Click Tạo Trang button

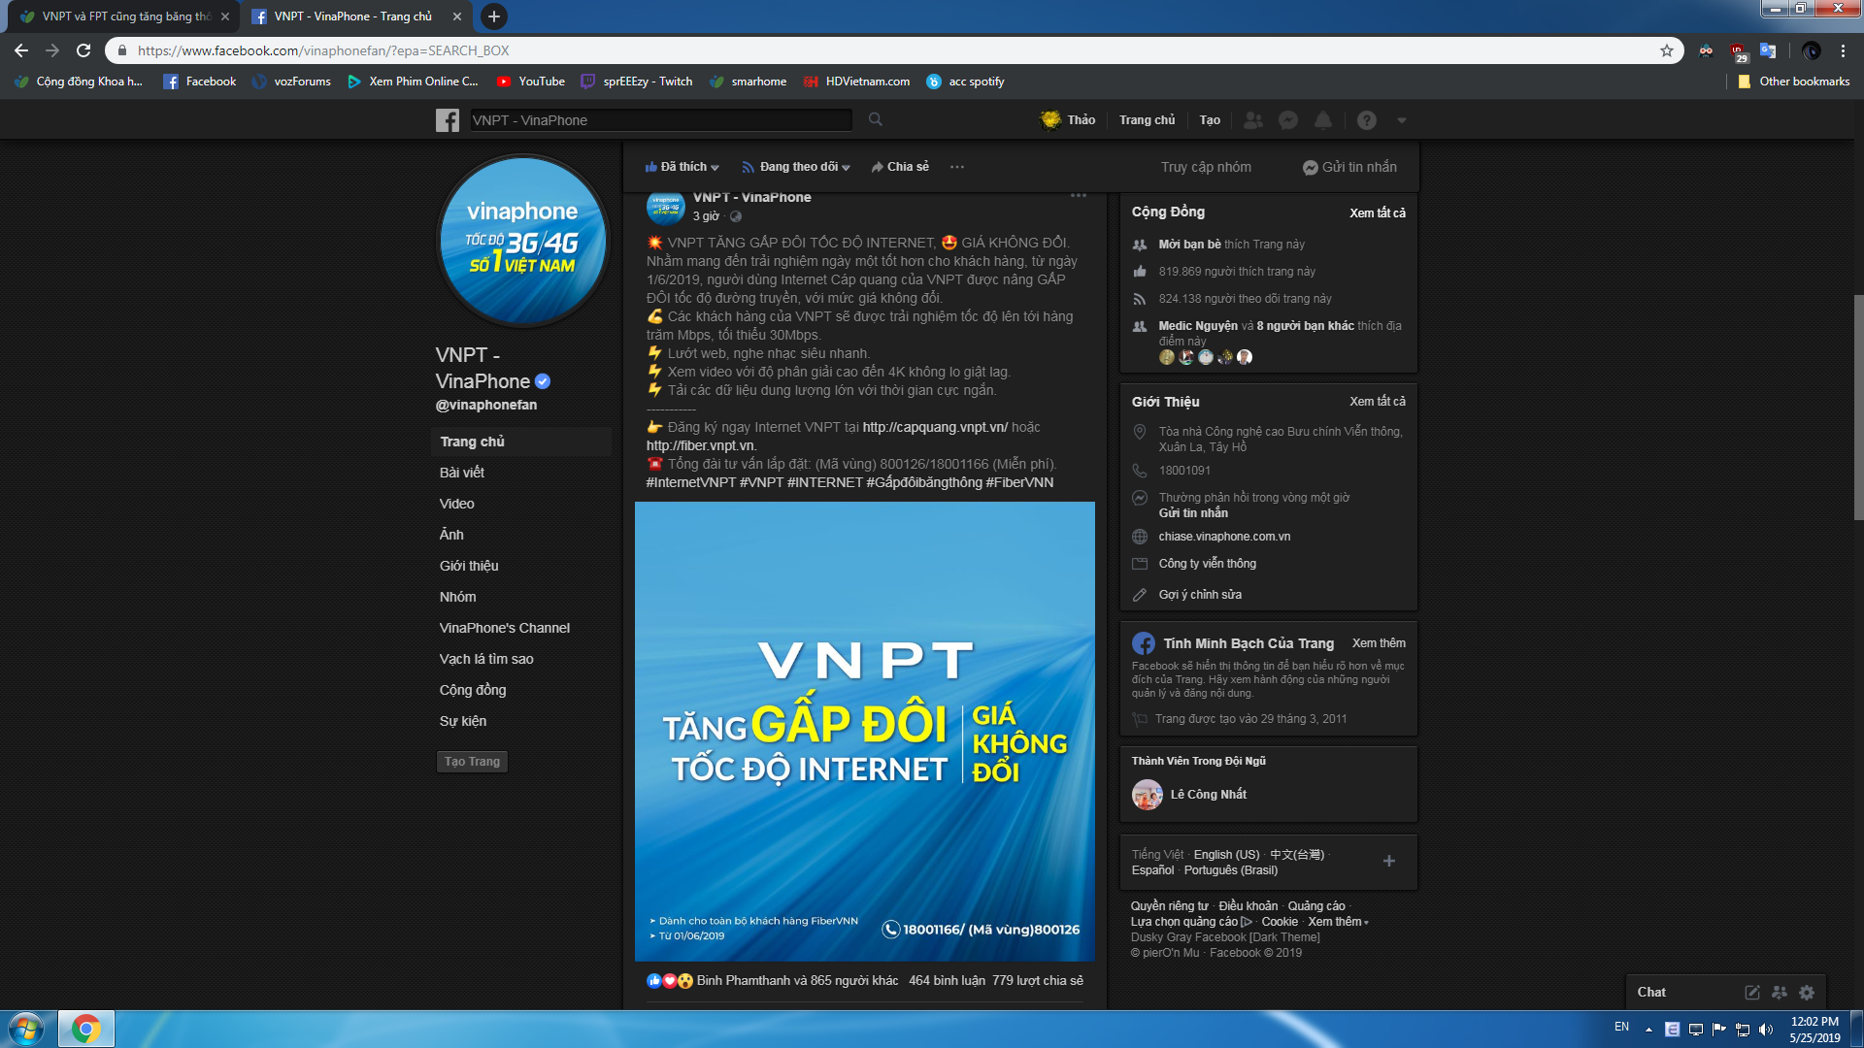[x=472, y=762]
